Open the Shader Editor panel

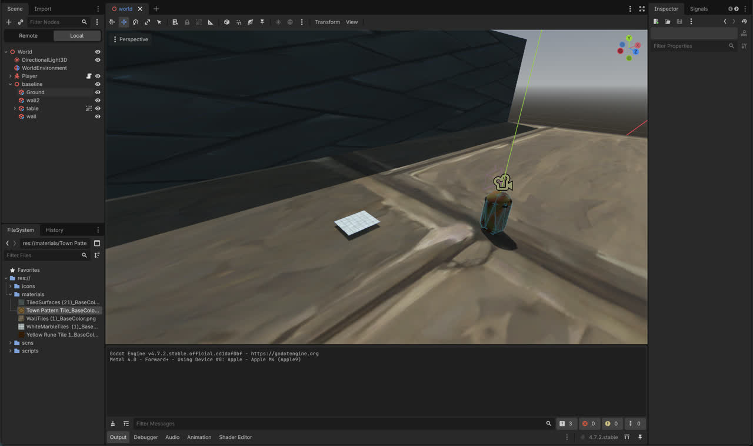pos(235,437)
